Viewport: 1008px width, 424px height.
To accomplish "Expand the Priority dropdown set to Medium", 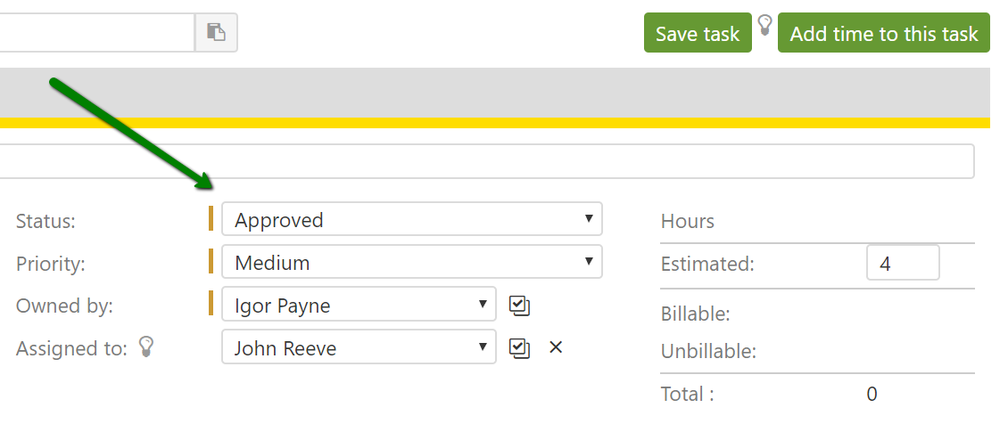I will (x=411, y=263).
